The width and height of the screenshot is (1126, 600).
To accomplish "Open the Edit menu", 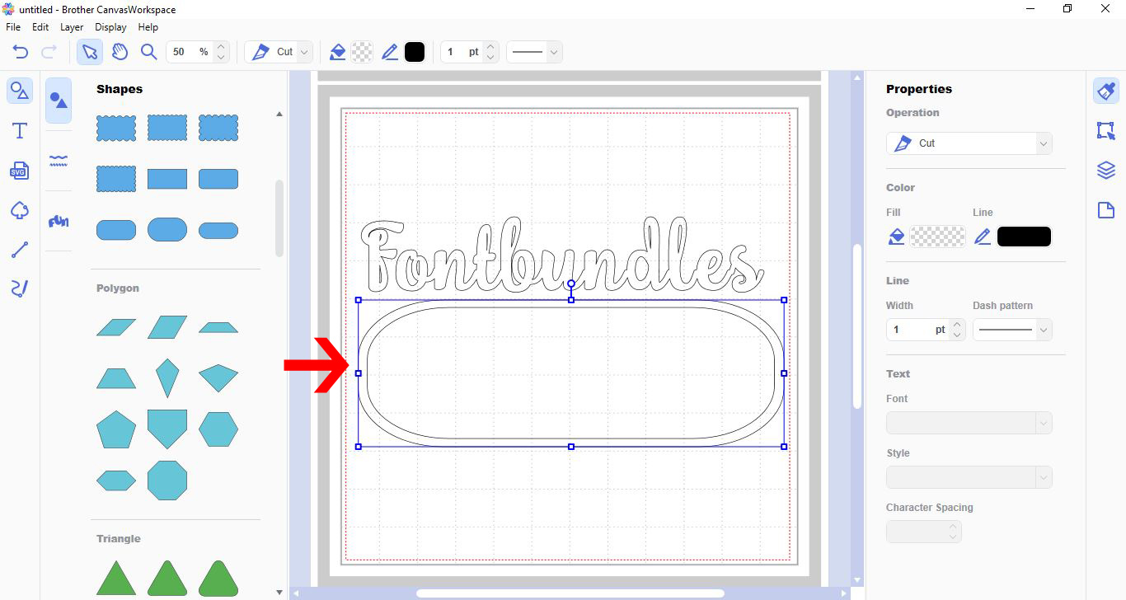I will [x=40, y=27].
